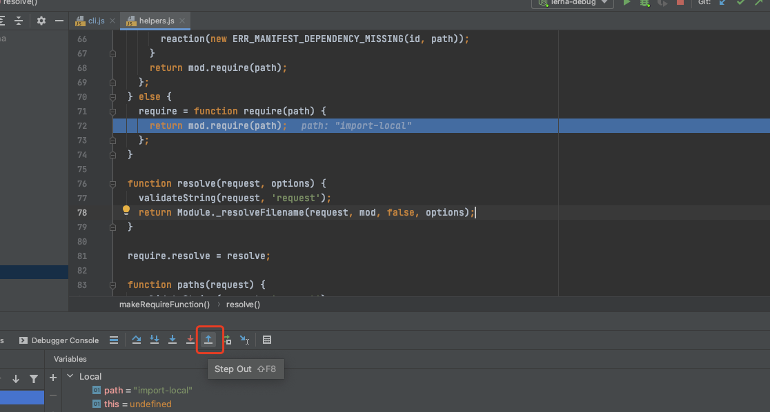Close the helpers.js tab
Viewport: 770px width, 412px height.
[x=182, y=21]
